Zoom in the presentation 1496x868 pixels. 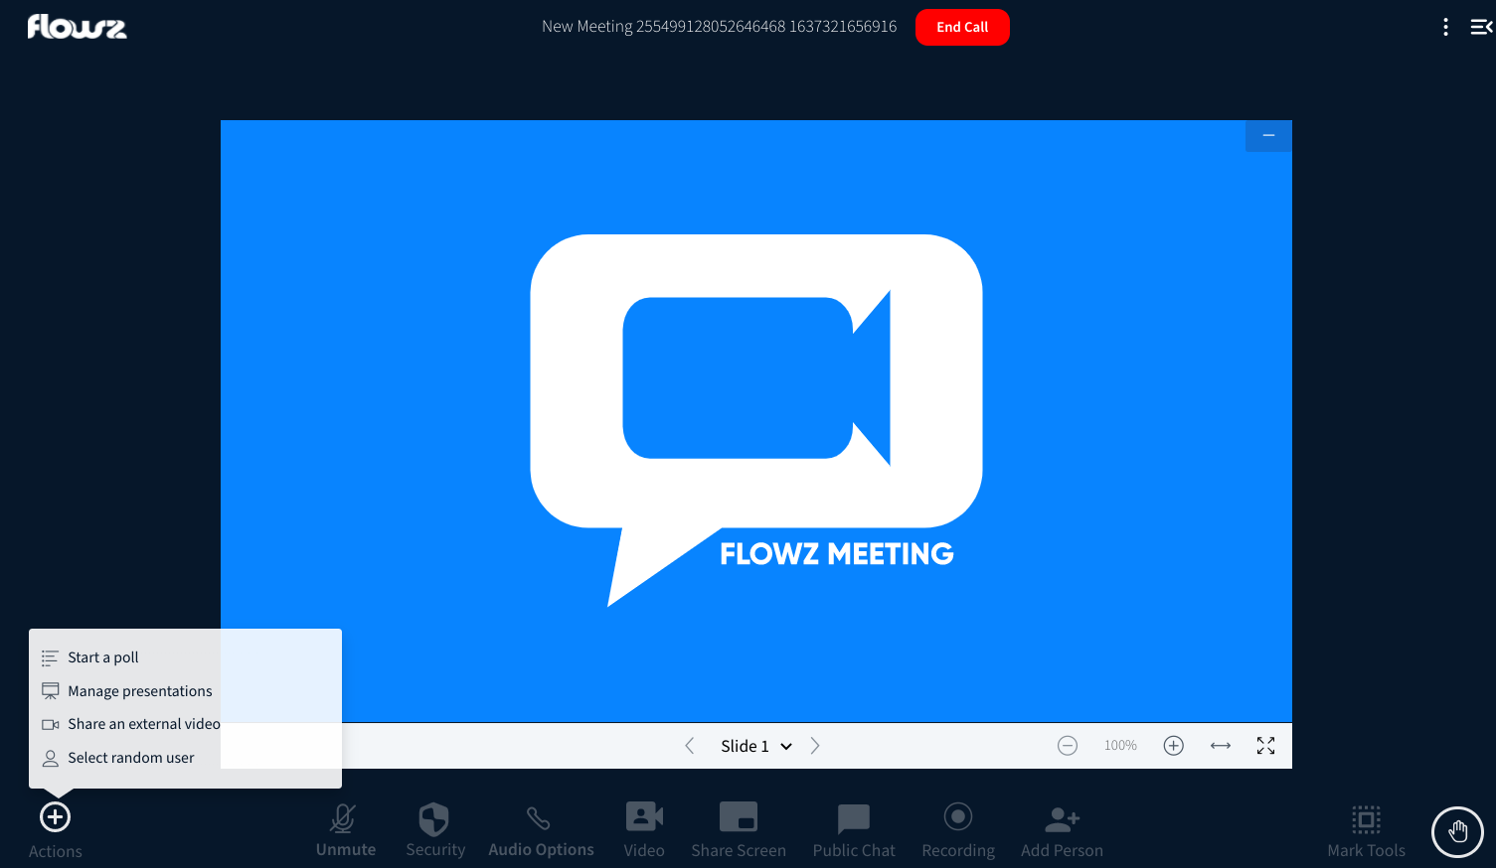tap(1174, 746)
